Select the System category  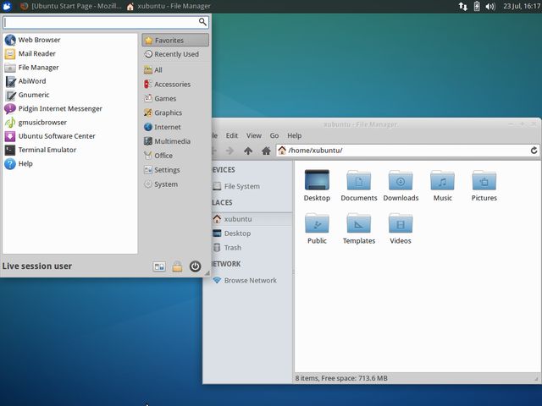175,184
